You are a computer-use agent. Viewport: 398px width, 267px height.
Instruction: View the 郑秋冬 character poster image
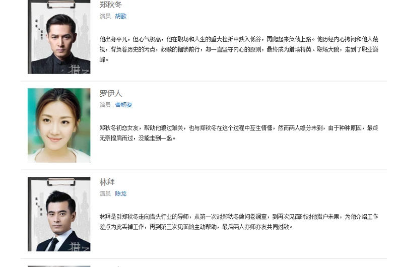point(59,37)
